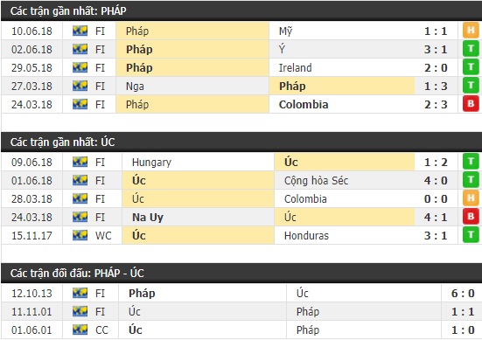Viewport: 482px width, 340px height.
Task: Click the green T badge for Hungary vs Úc
Action: click(471, 162)
